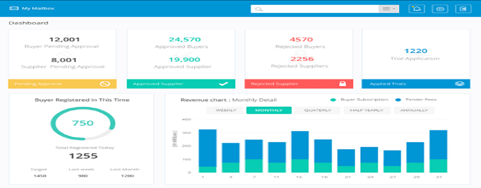
Task: Open settings via the gear icon
Action: (440, 9)
